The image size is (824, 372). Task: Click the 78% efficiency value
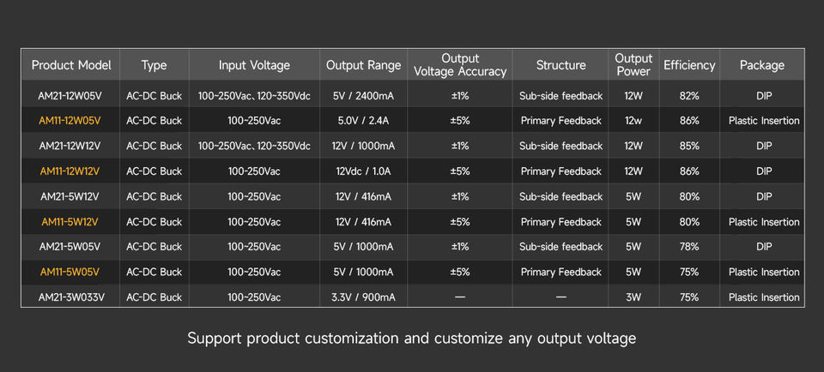(x=689, y=247)
